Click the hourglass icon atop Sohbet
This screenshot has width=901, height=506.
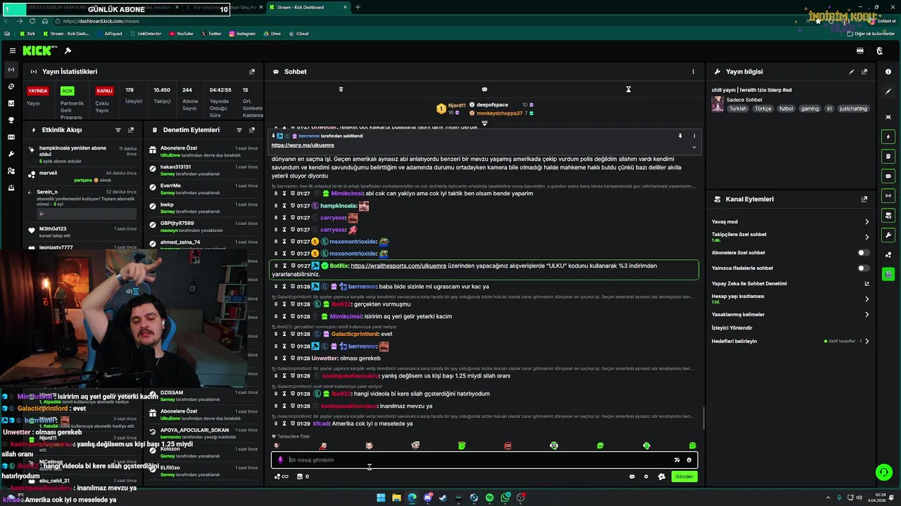(629, 89)
